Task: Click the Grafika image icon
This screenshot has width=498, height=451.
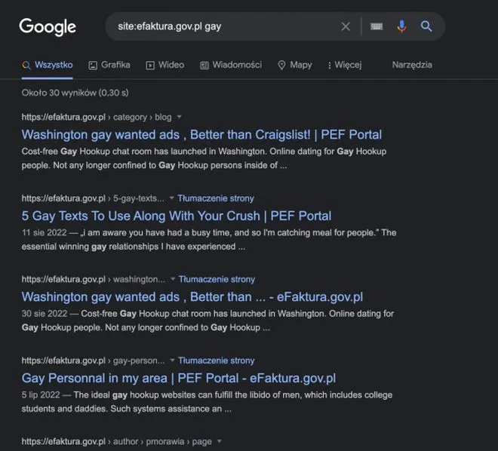Action: coord(93,66)
